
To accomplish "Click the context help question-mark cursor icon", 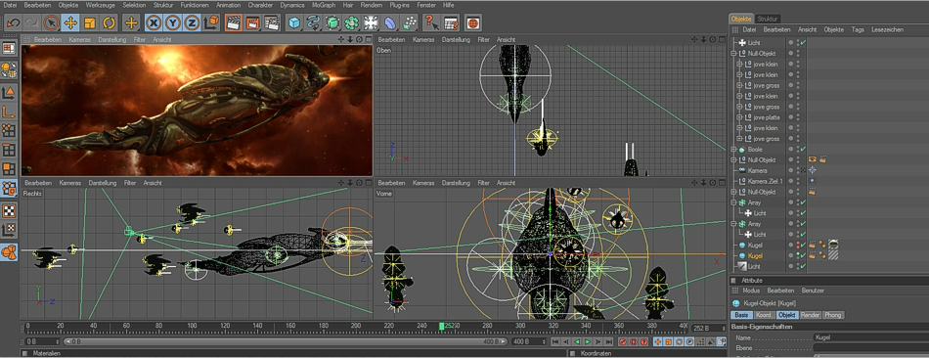I will point(431,23).
